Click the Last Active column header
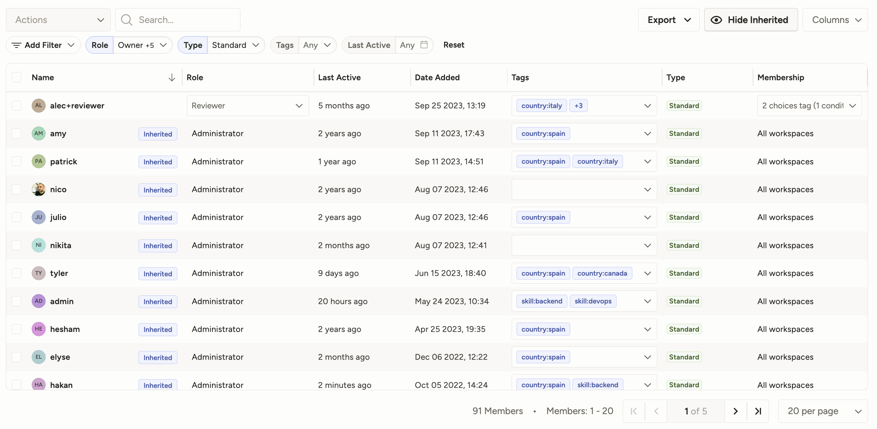This screenshot has width=877, height=429. (339, 77)
